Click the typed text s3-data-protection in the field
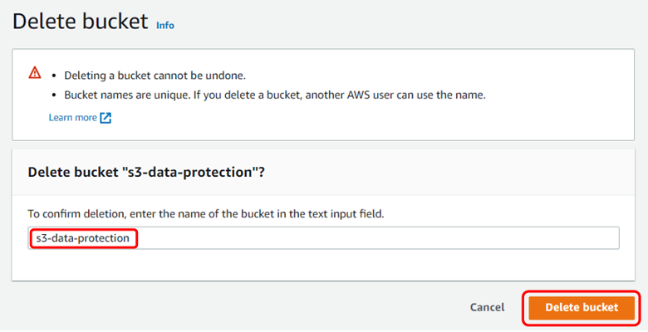 [x=82, y=238]
